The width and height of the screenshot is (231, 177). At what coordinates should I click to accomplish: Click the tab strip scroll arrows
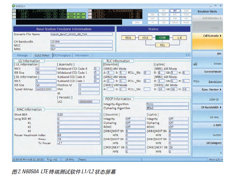(x=188, y=55)
